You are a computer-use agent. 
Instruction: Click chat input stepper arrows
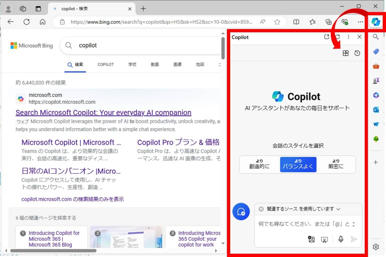(x=354, y=224)
